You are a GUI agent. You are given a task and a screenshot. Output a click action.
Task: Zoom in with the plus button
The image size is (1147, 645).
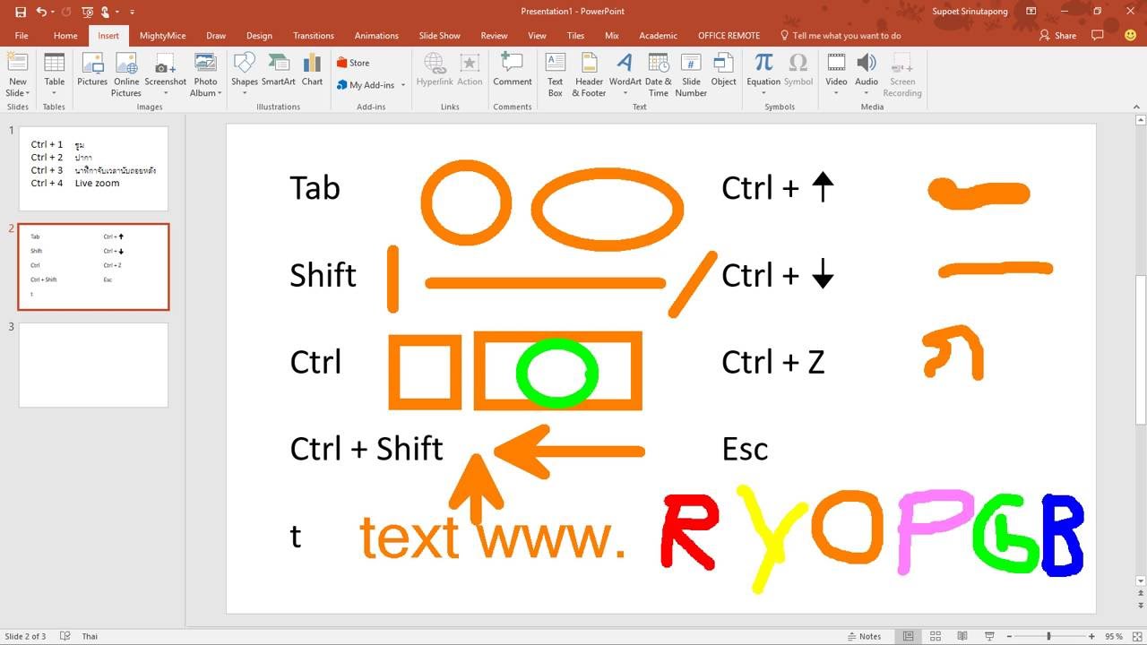click(1091, 636)
